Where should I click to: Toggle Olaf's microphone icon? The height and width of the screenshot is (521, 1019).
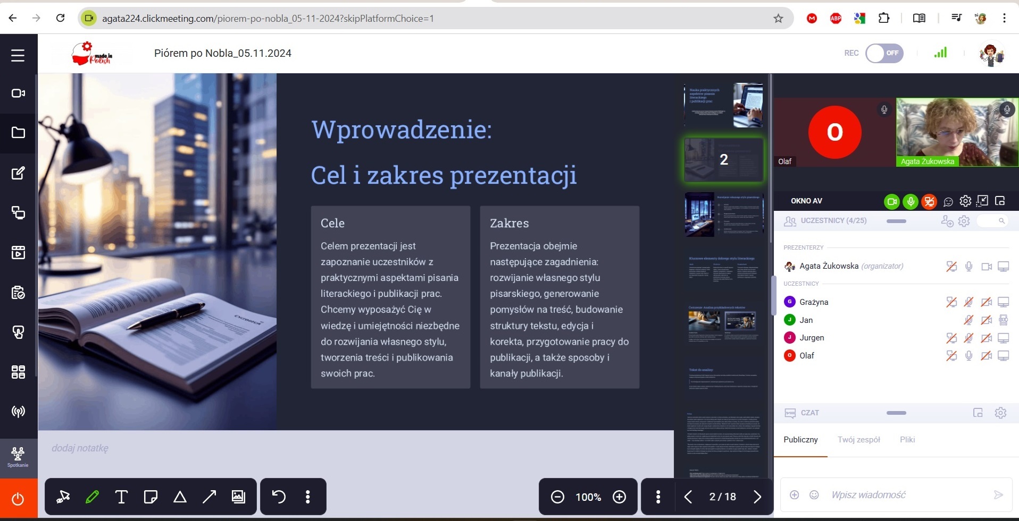click(x=969, y=356)
